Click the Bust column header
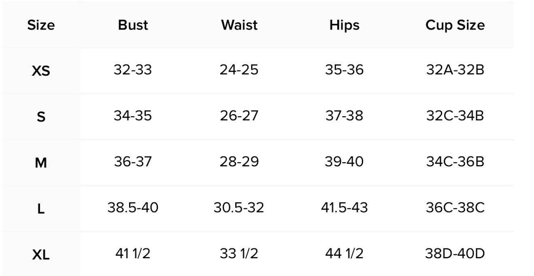534x276 pixels. coord(133,25)
